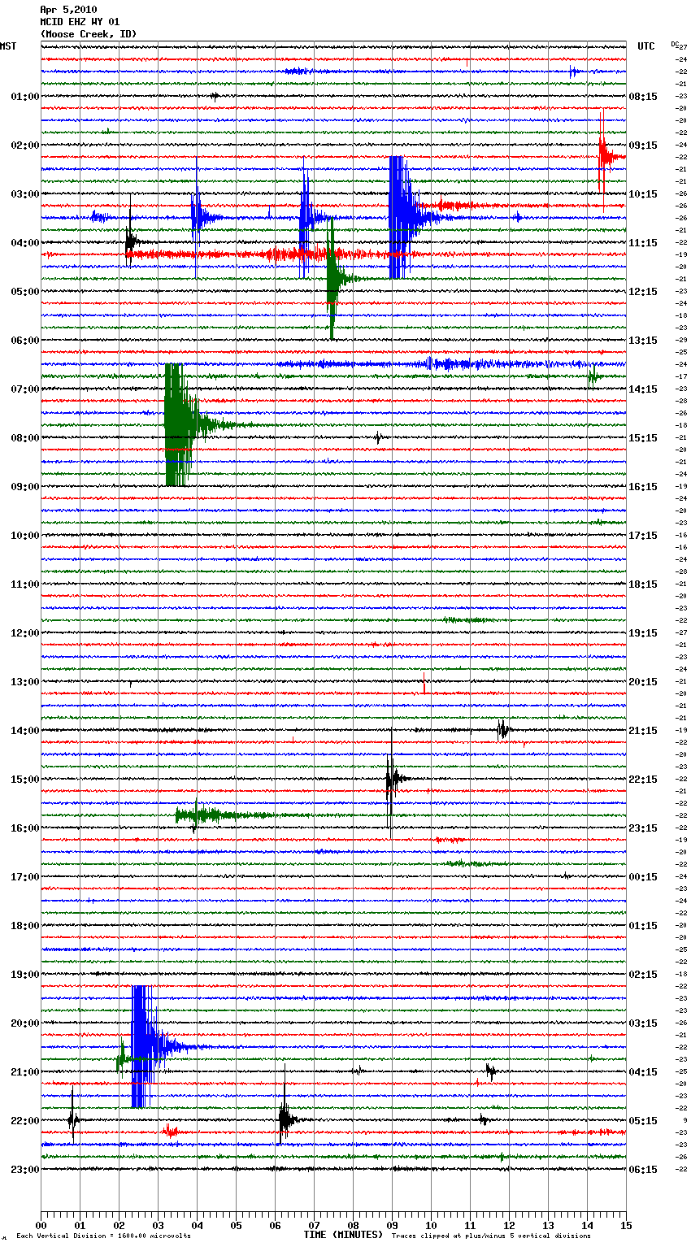Select the 04:00 MST row label
Viewport: 691px width, 1247px height.
[24, 243]
